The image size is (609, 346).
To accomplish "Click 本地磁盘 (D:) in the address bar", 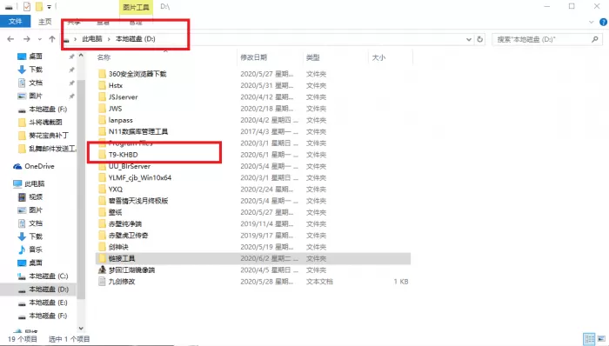I will pyautogui.click(x=136, y=39).
